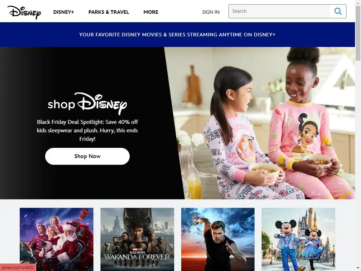The height and width of the screenshot is (271, 361).
Task: Expand the More menu
Action: pyautogui.click(x=151, y=12)
